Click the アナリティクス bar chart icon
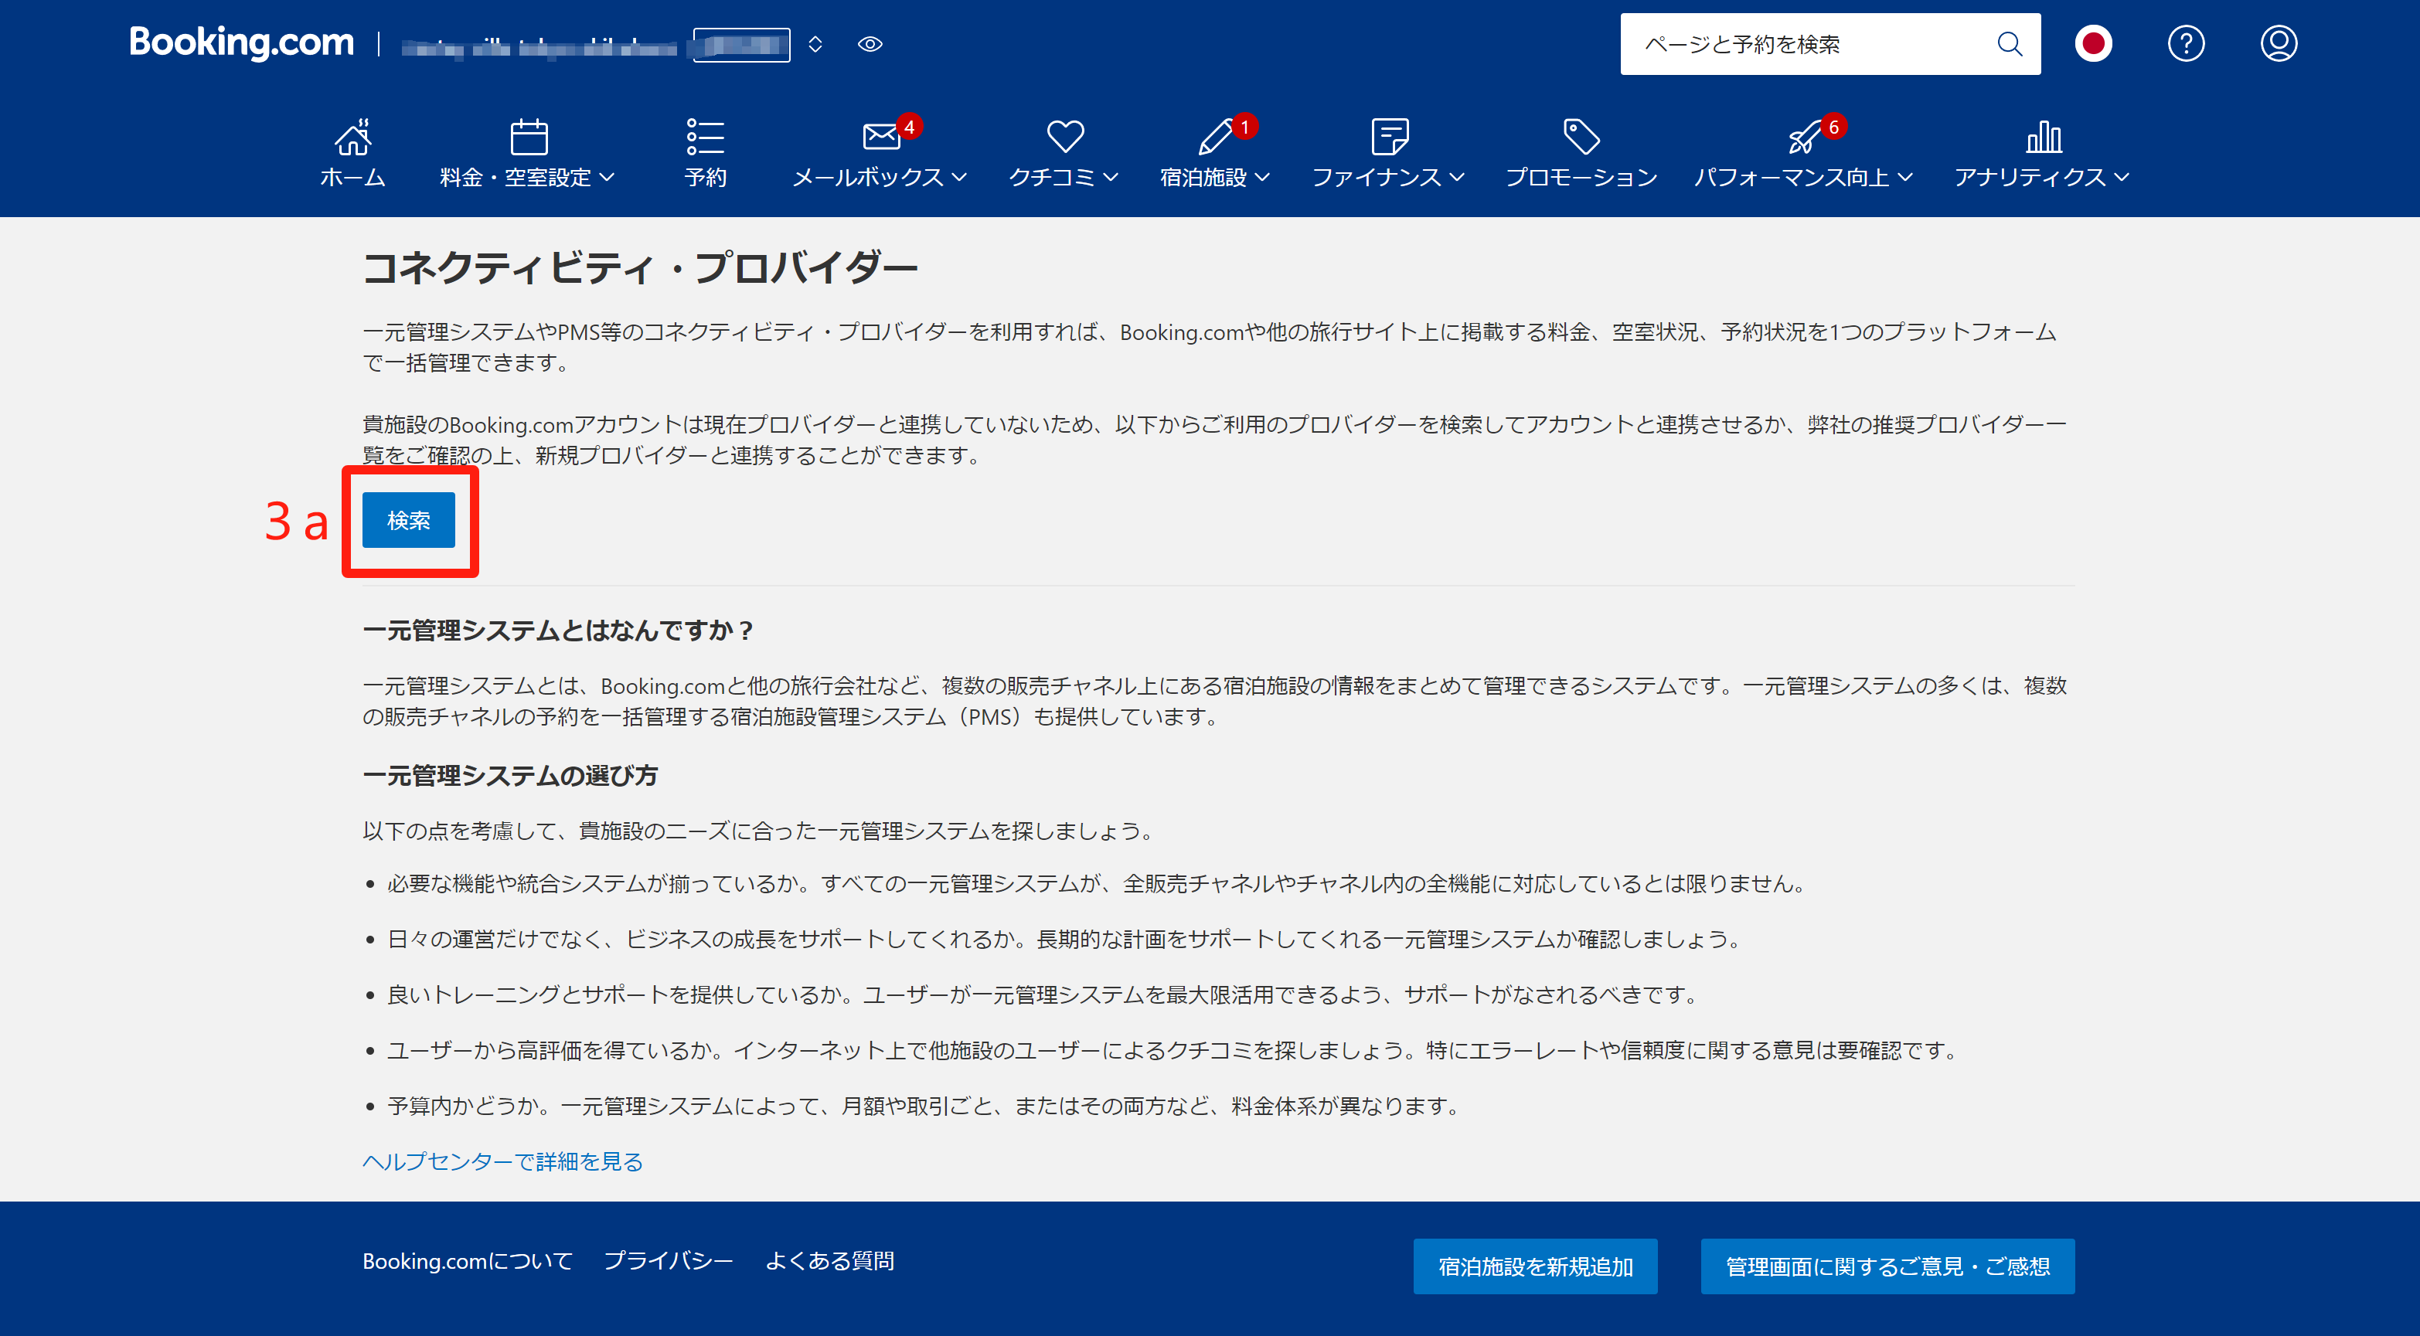Viewport: 2420px width, 1336px height. [x=2044, y=137]
